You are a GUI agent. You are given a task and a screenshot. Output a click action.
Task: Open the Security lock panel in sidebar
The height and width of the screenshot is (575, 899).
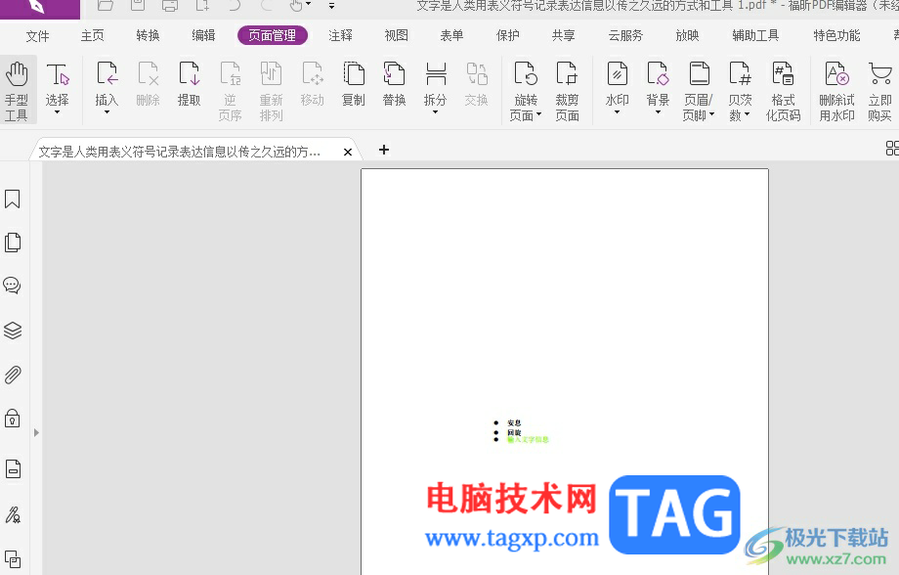coord(13,419)
